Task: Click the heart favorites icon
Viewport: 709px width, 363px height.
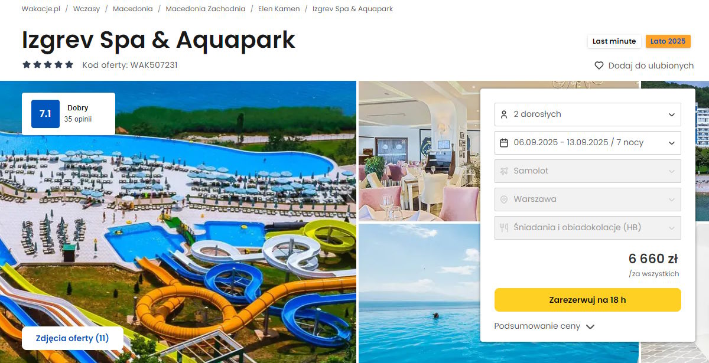Action: 599,66
